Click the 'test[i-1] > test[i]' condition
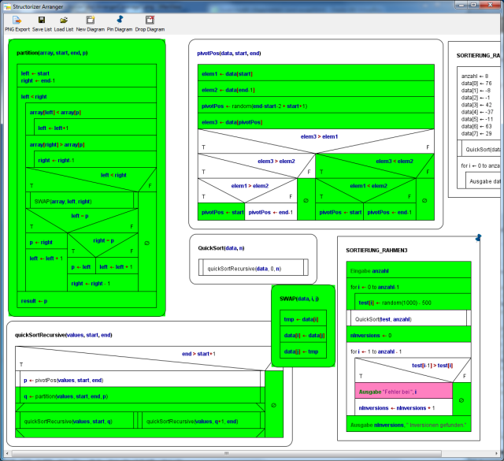Viewport: 504px width, 461px height. (x=432, y=366)
